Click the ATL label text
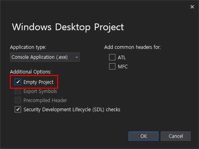Viewport: 199px width, 149px height. (122, 58)
